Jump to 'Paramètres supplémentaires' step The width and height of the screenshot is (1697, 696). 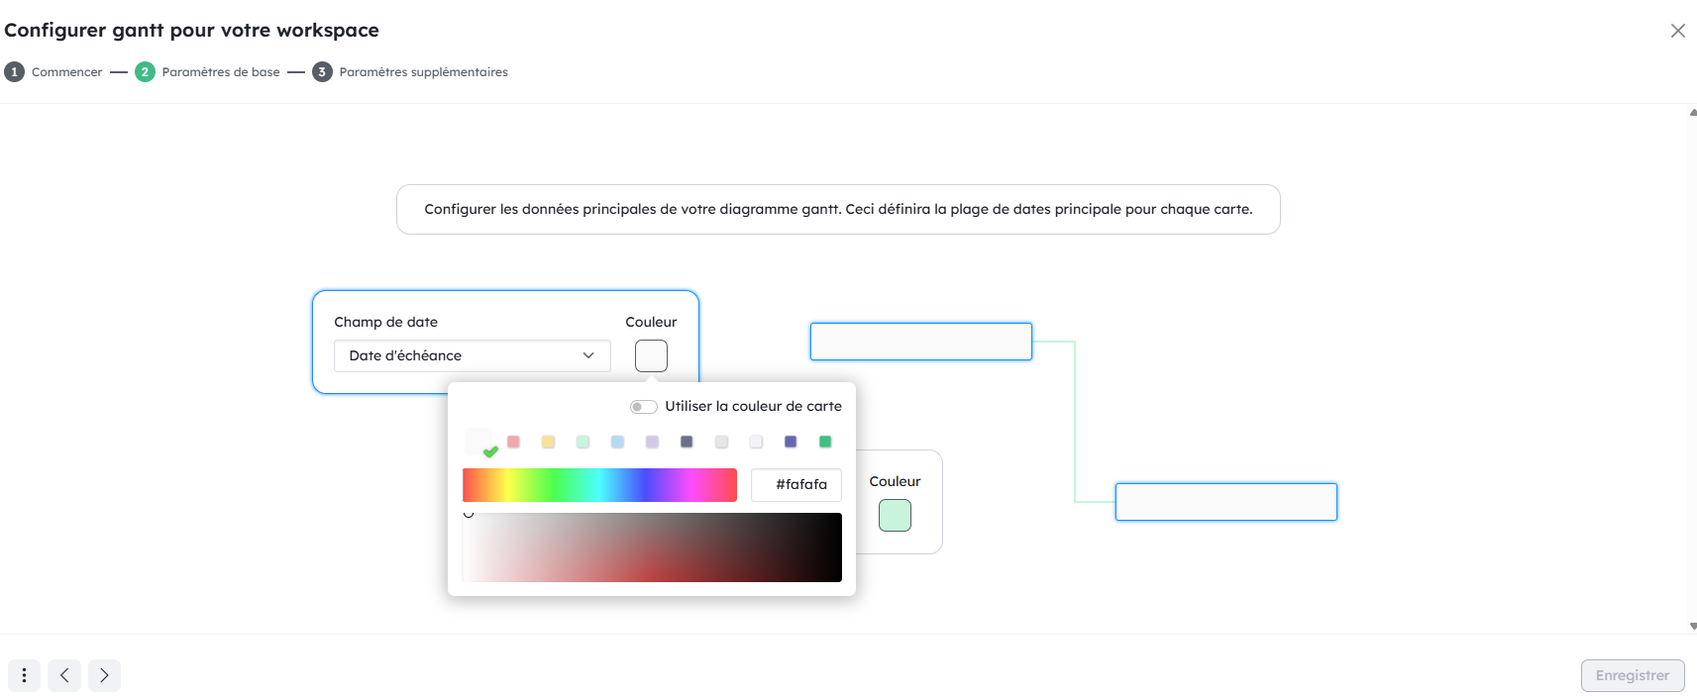click(x=410, y=72)
